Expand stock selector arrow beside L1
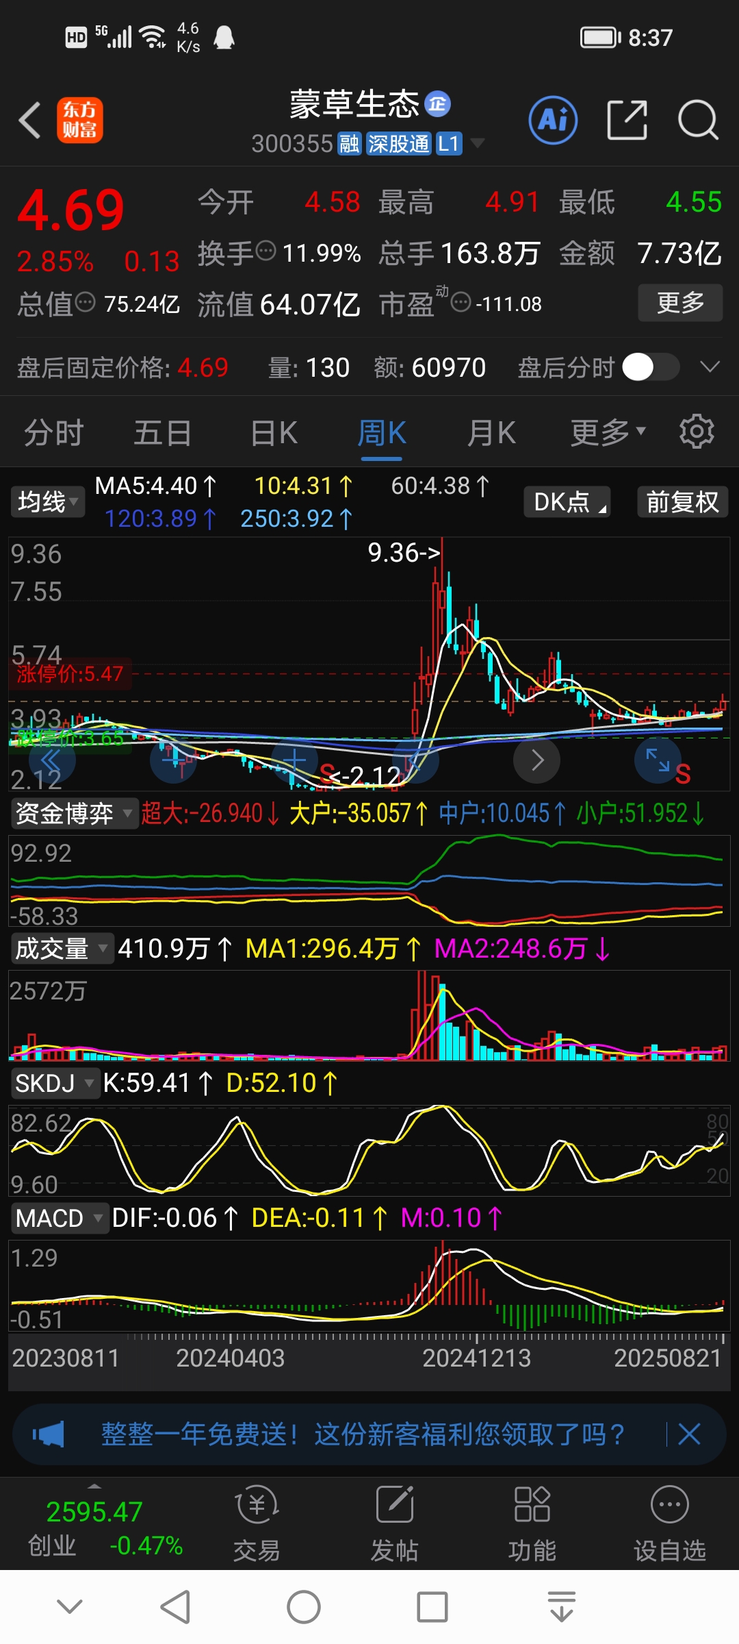 tap(478, 143)
